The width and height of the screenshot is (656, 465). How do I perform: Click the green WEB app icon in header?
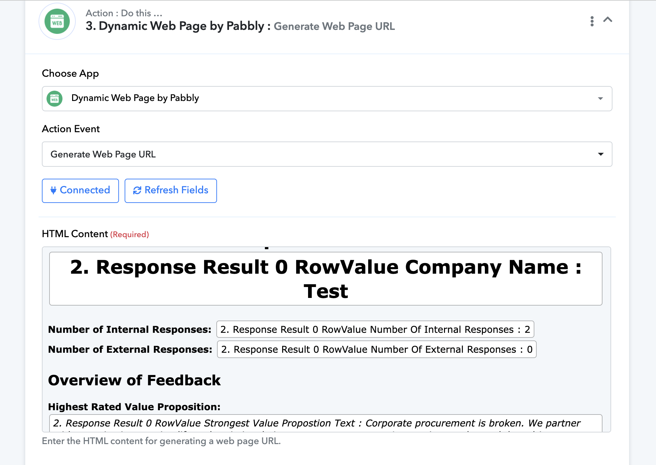tap(57, 22)
